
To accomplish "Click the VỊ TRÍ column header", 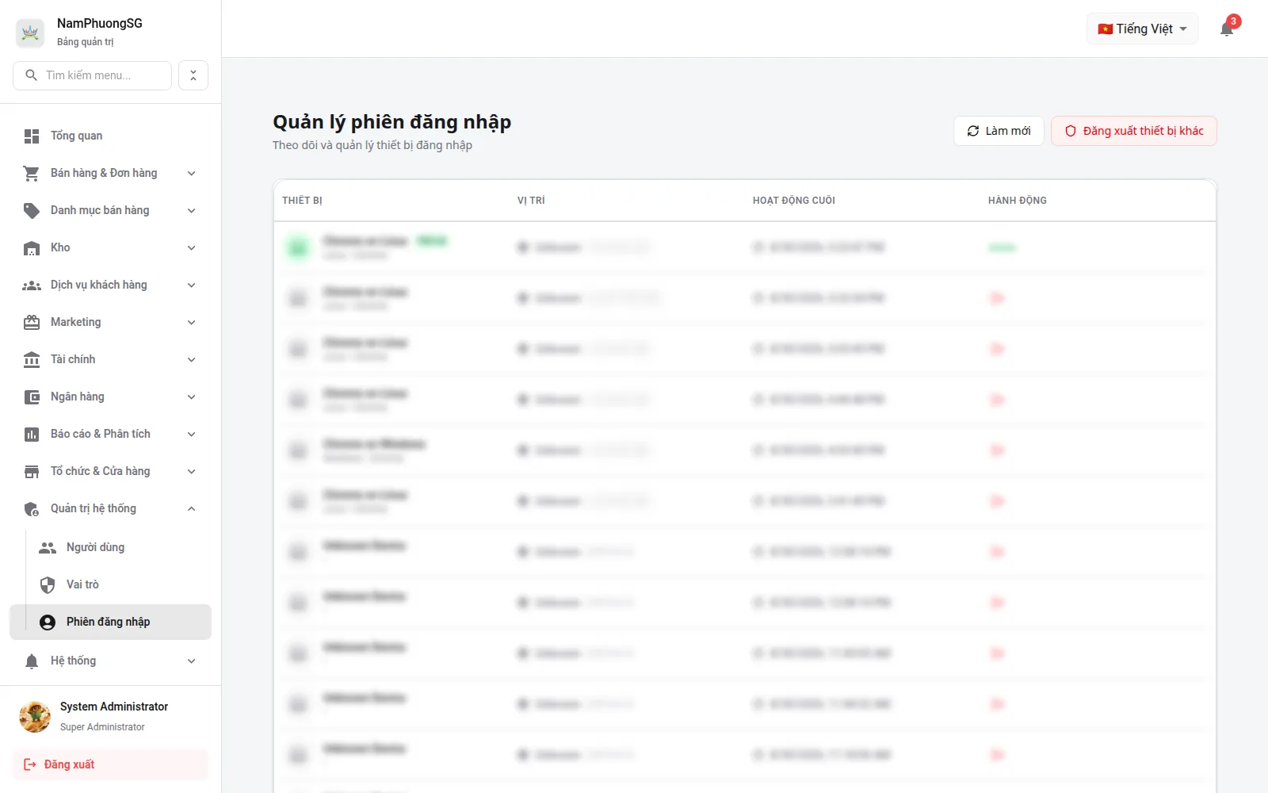I will coord(531,201).
